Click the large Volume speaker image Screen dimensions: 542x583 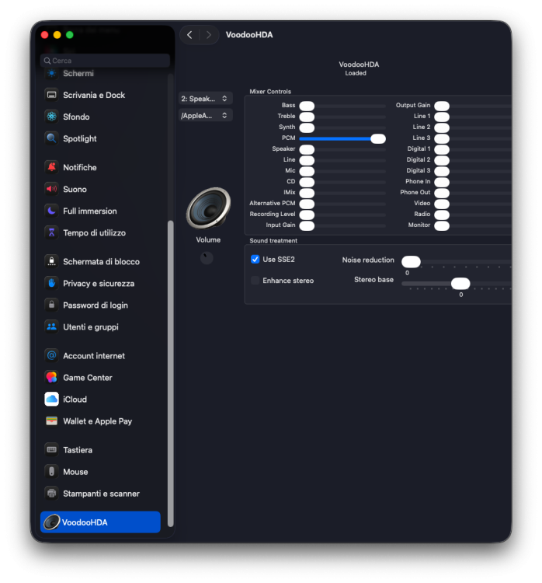[x=208, y=208]
